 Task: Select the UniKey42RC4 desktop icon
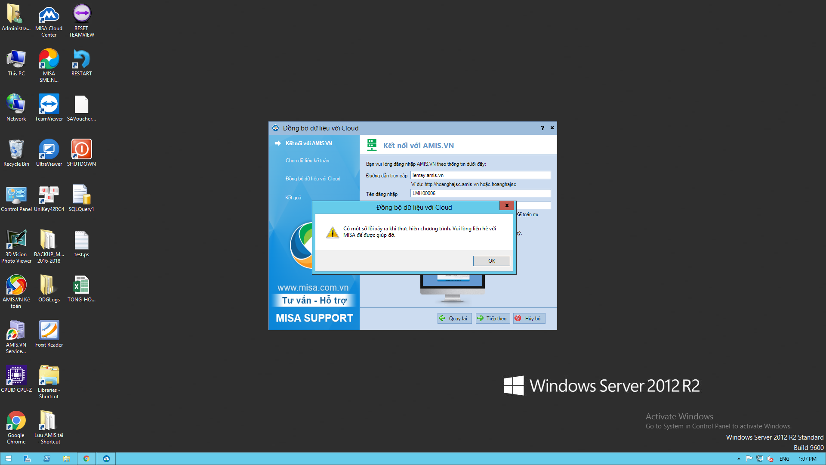[x=49, y=198]
